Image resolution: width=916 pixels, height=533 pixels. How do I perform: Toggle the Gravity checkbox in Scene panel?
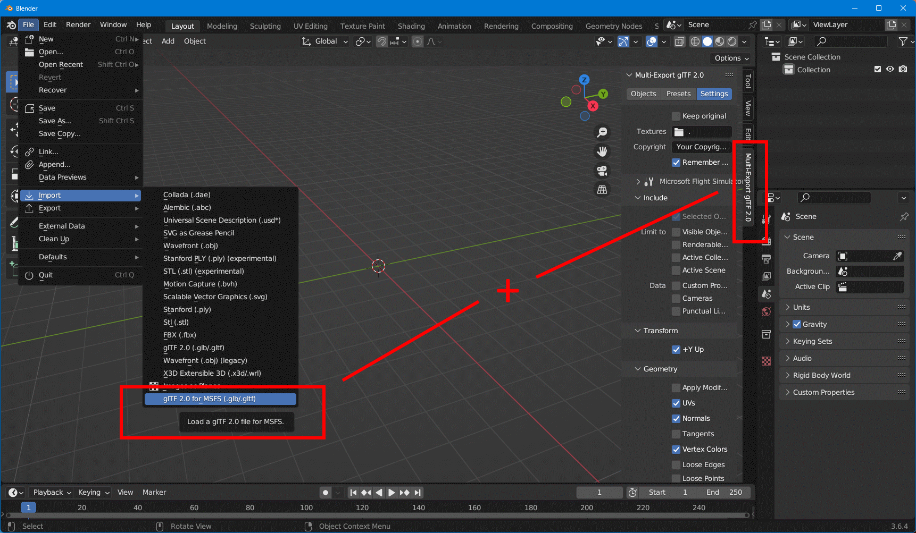[x=797, y=324]
